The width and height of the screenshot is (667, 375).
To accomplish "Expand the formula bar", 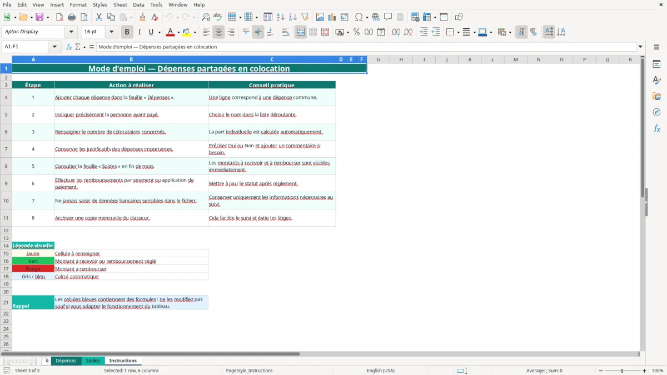I will pos(640,47).
